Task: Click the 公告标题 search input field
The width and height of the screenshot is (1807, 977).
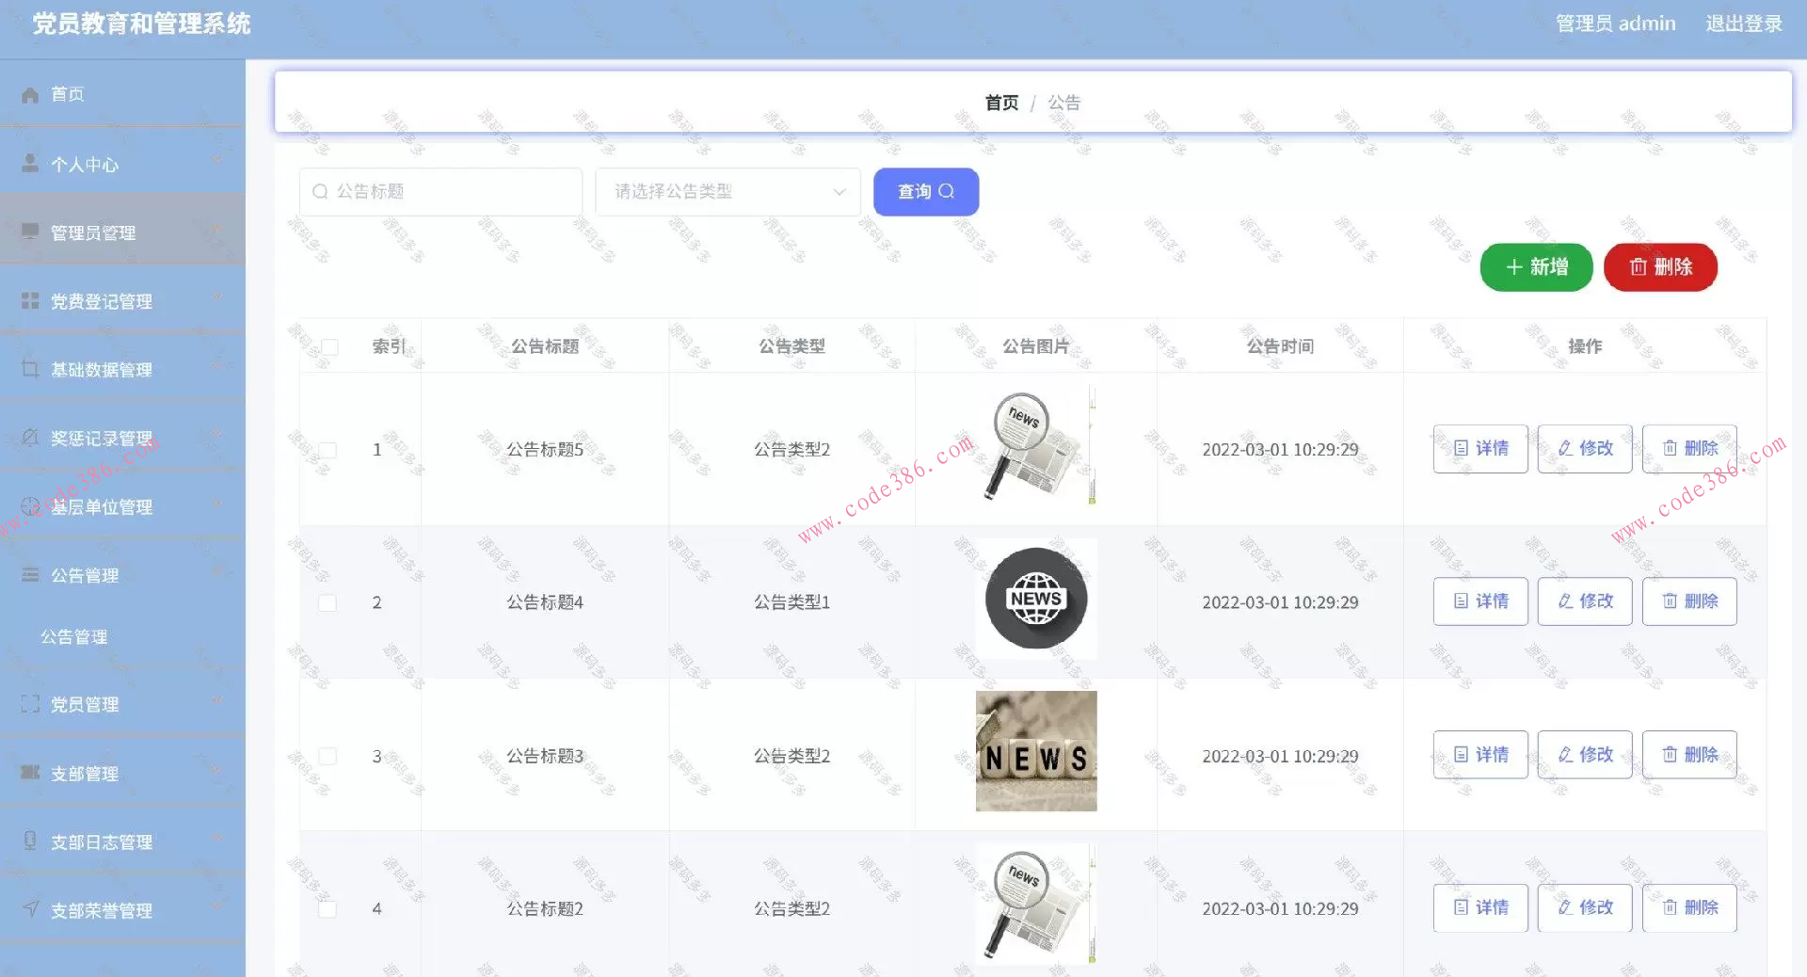Action: pyautogui.click(x=440, y=191)
